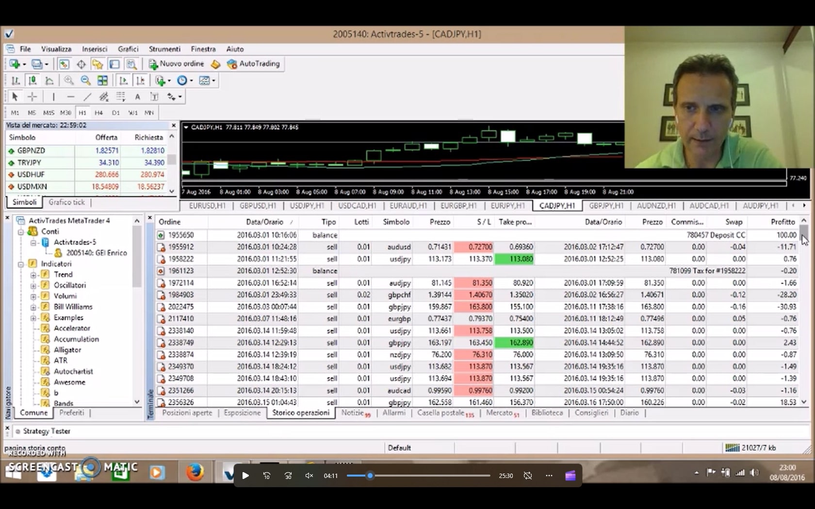Screen dimensions: 815x509
Task: Close the Market Watch panel
Action: (x=174, y=125)
